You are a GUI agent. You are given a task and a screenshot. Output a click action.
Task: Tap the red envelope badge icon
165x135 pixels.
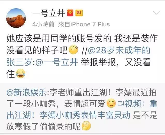pyautogui.click(x=70, y=13)
